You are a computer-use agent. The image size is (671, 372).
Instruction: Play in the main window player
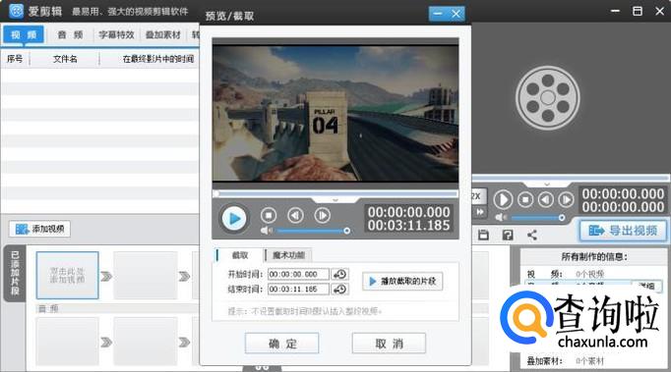(503, 199)
